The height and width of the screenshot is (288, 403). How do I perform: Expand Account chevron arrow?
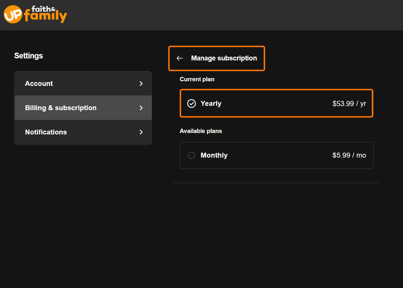click(x=141, y=84)
